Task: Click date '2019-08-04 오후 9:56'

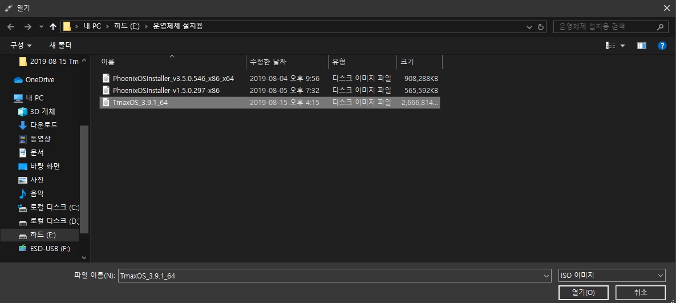Action: coord(285,78)
